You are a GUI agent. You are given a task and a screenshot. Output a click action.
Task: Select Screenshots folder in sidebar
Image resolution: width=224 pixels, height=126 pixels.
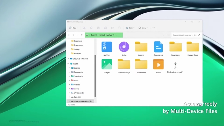[x=77, y=45]
